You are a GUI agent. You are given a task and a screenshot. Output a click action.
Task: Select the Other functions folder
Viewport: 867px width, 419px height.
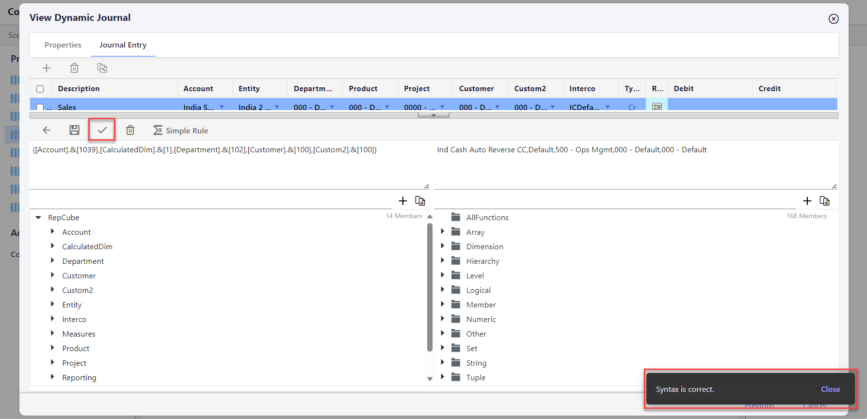point(476,334)
